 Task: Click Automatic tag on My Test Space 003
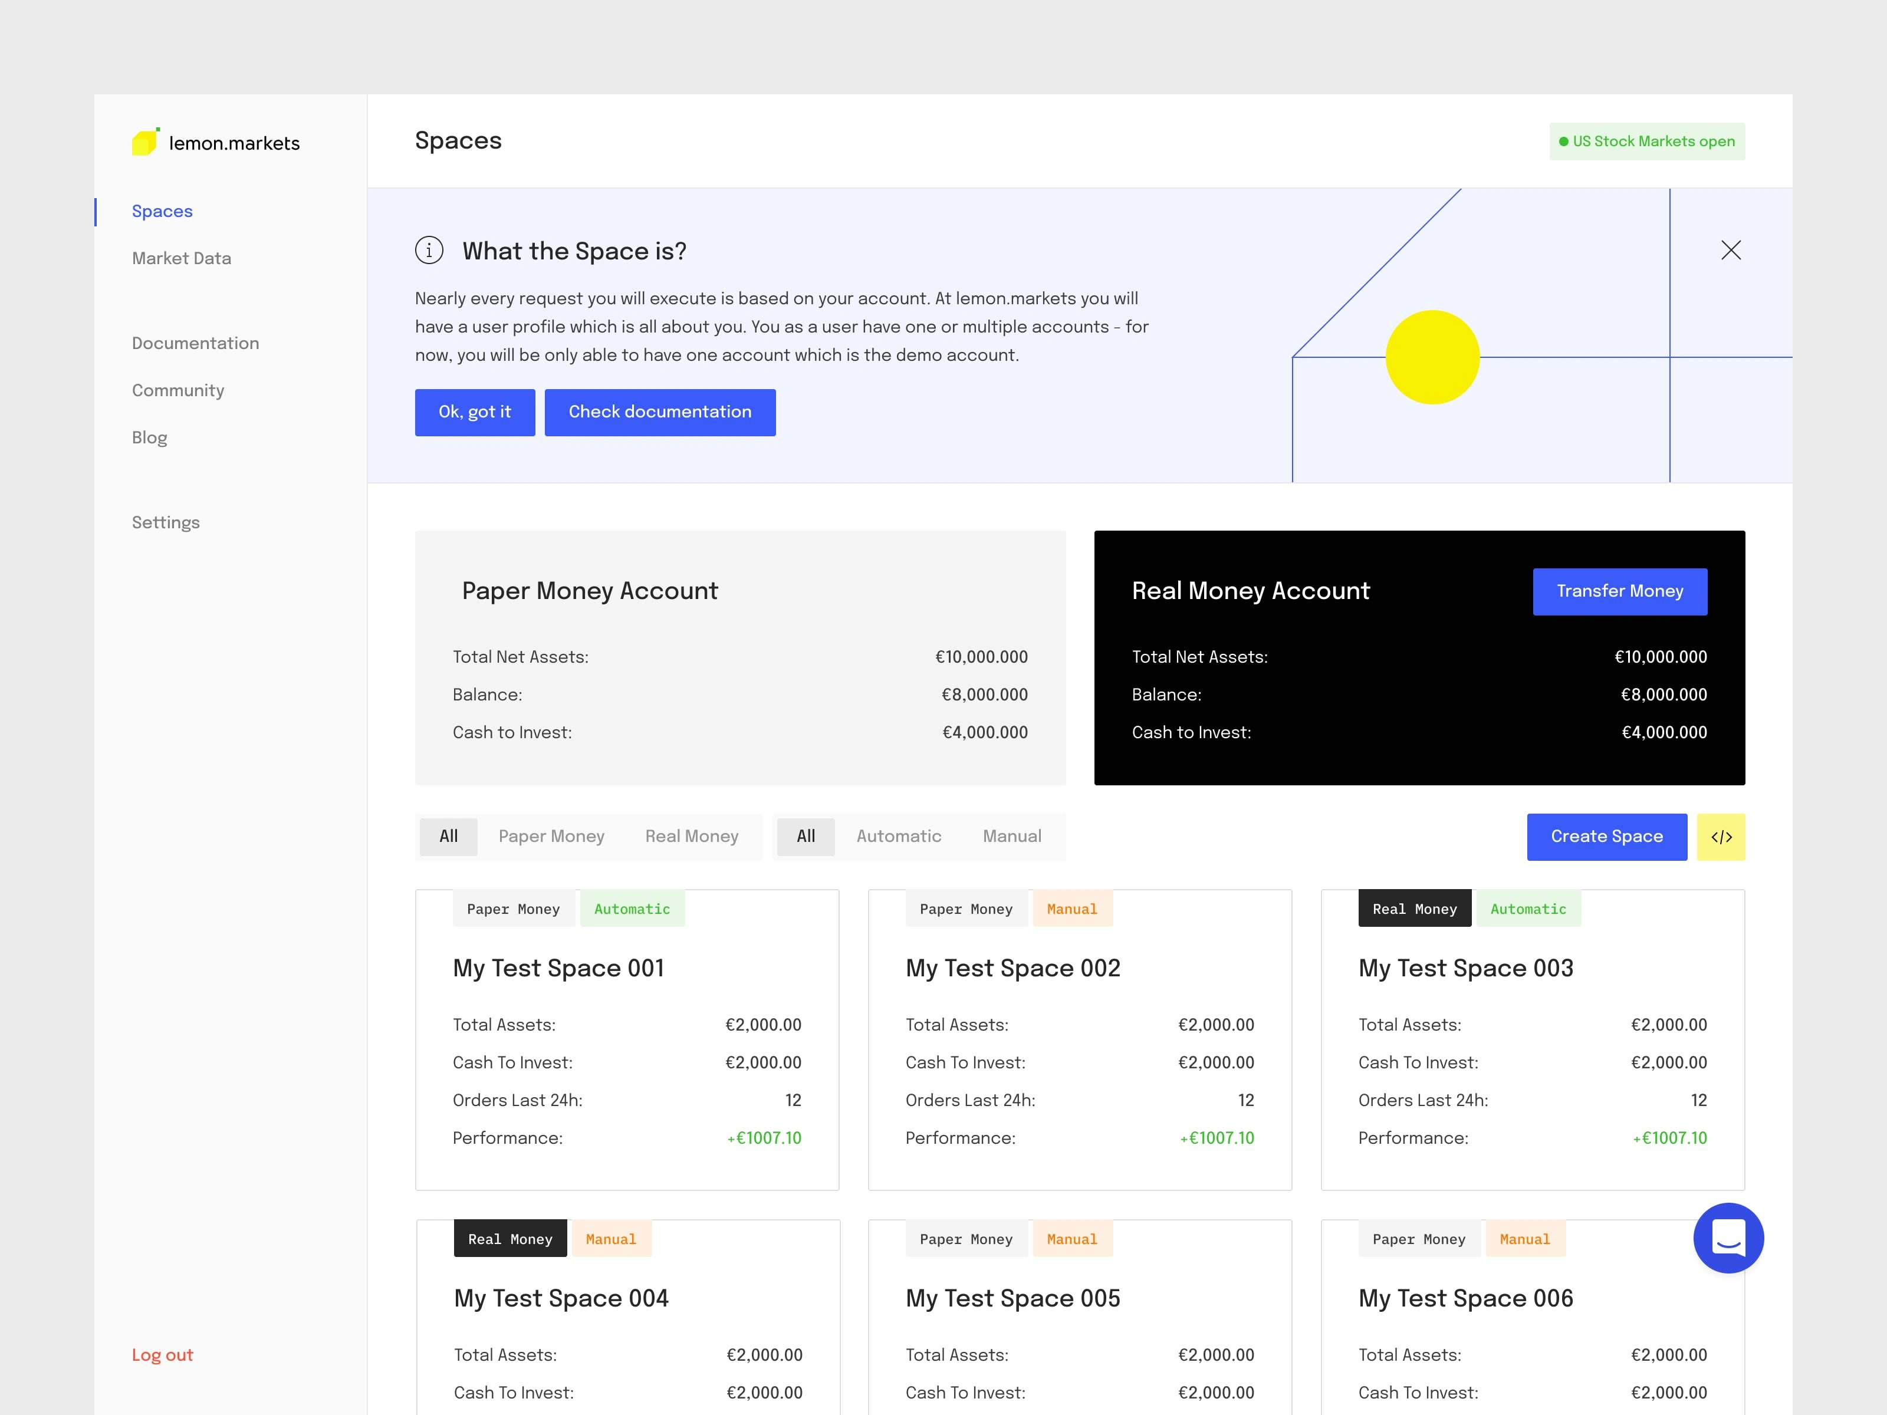pos(1528,909)
